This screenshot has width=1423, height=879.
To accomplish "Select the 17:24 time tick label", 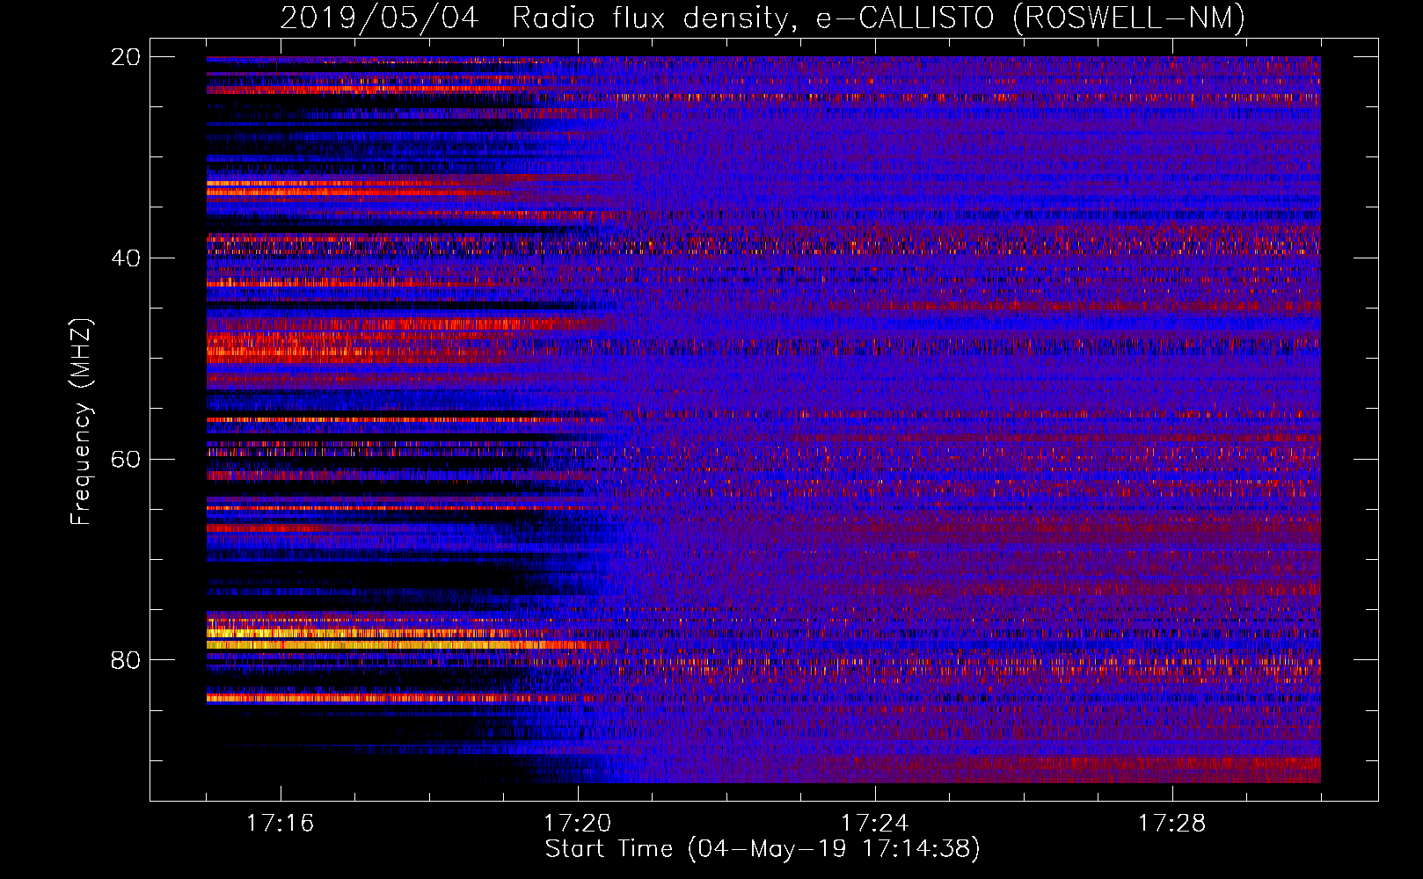I will 874,824.
